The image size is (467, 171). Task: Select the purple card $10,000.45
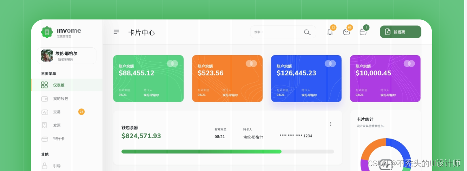coord(385,79)
